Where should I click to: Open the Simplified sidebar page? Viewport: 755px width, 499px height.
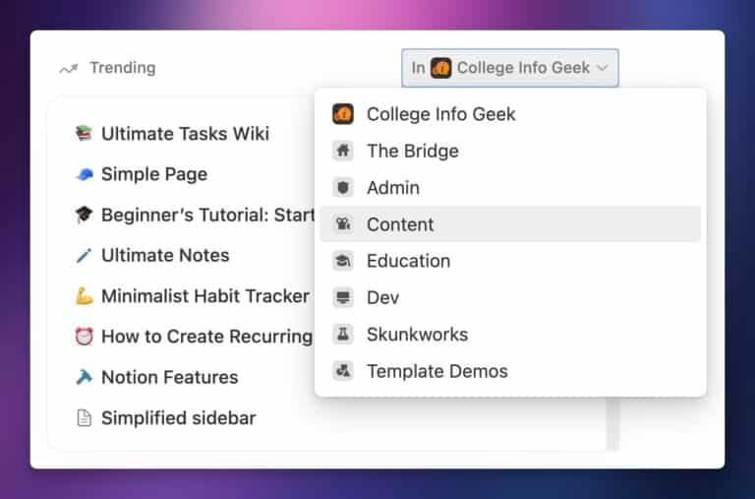click(178, 417)
